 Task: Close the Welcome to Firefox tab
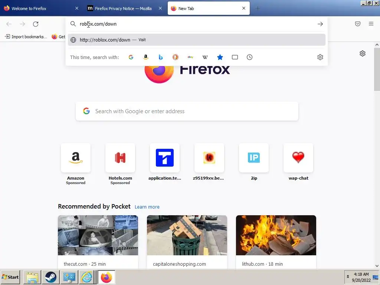click(x=77, y=8)
